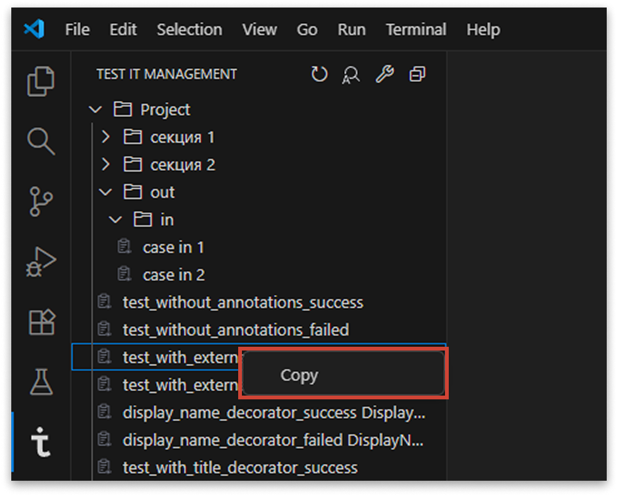Click the collapse all icon
Image resolution: width=618 pixels, height=497 pixels.
(x=417, y=74)
